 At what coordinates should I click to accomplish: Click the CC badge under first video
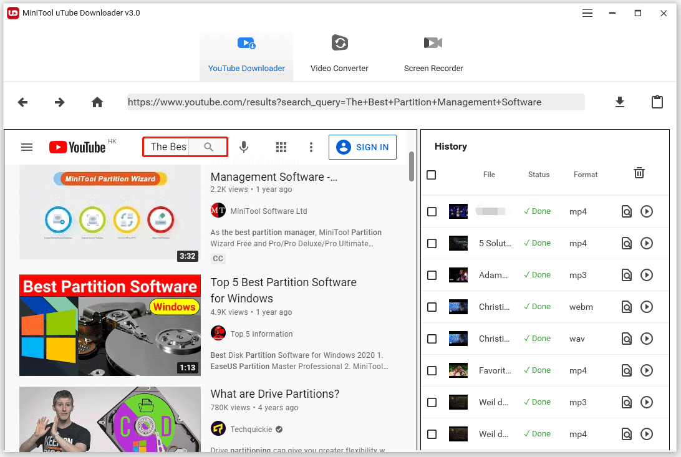tap(218, 259)
